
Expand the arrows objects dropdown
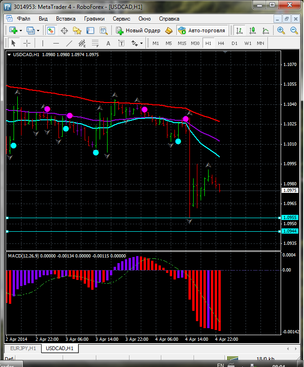tap(141, 43)
